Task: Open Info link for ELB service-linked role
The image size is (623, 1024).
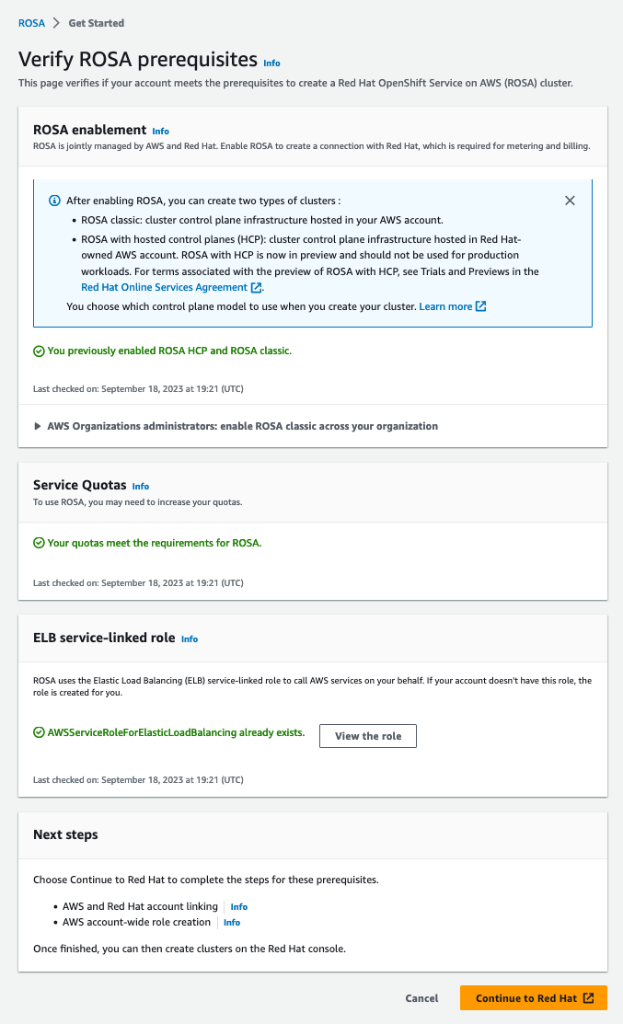Action: coord(190,639)
